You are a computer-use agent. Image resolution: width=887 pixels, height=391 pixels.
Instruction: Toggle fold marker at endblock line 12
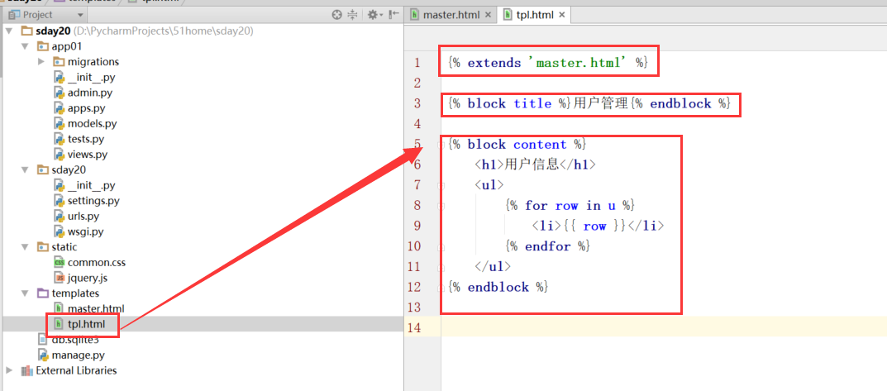[441, 287]
